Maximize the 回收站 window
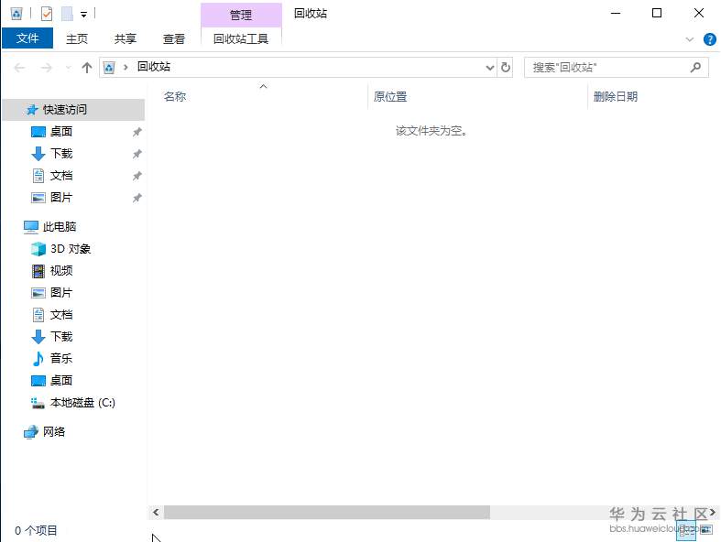Image resolution: width=721 pixels, height=542 pixels. [x=657, y=14]
